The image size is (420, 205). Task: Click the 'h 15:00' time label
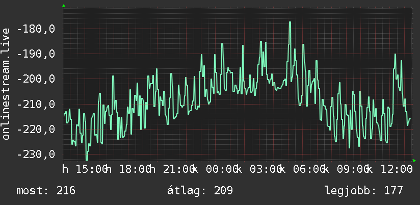85,169
